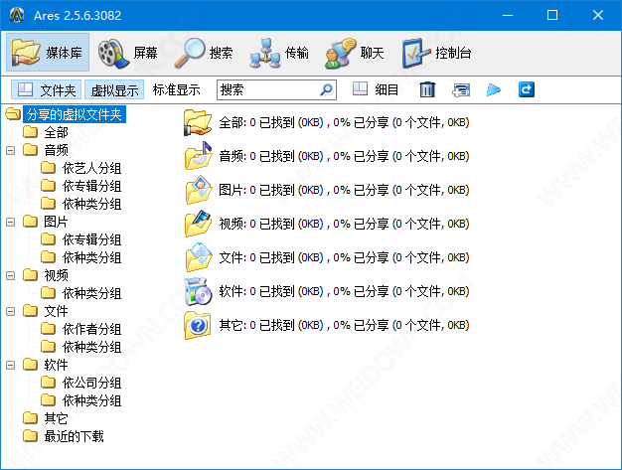The height and width of the screenshot is (470, 622).
Task: Select 依种类分组 under 软件
Action: (x=91, y=400)
